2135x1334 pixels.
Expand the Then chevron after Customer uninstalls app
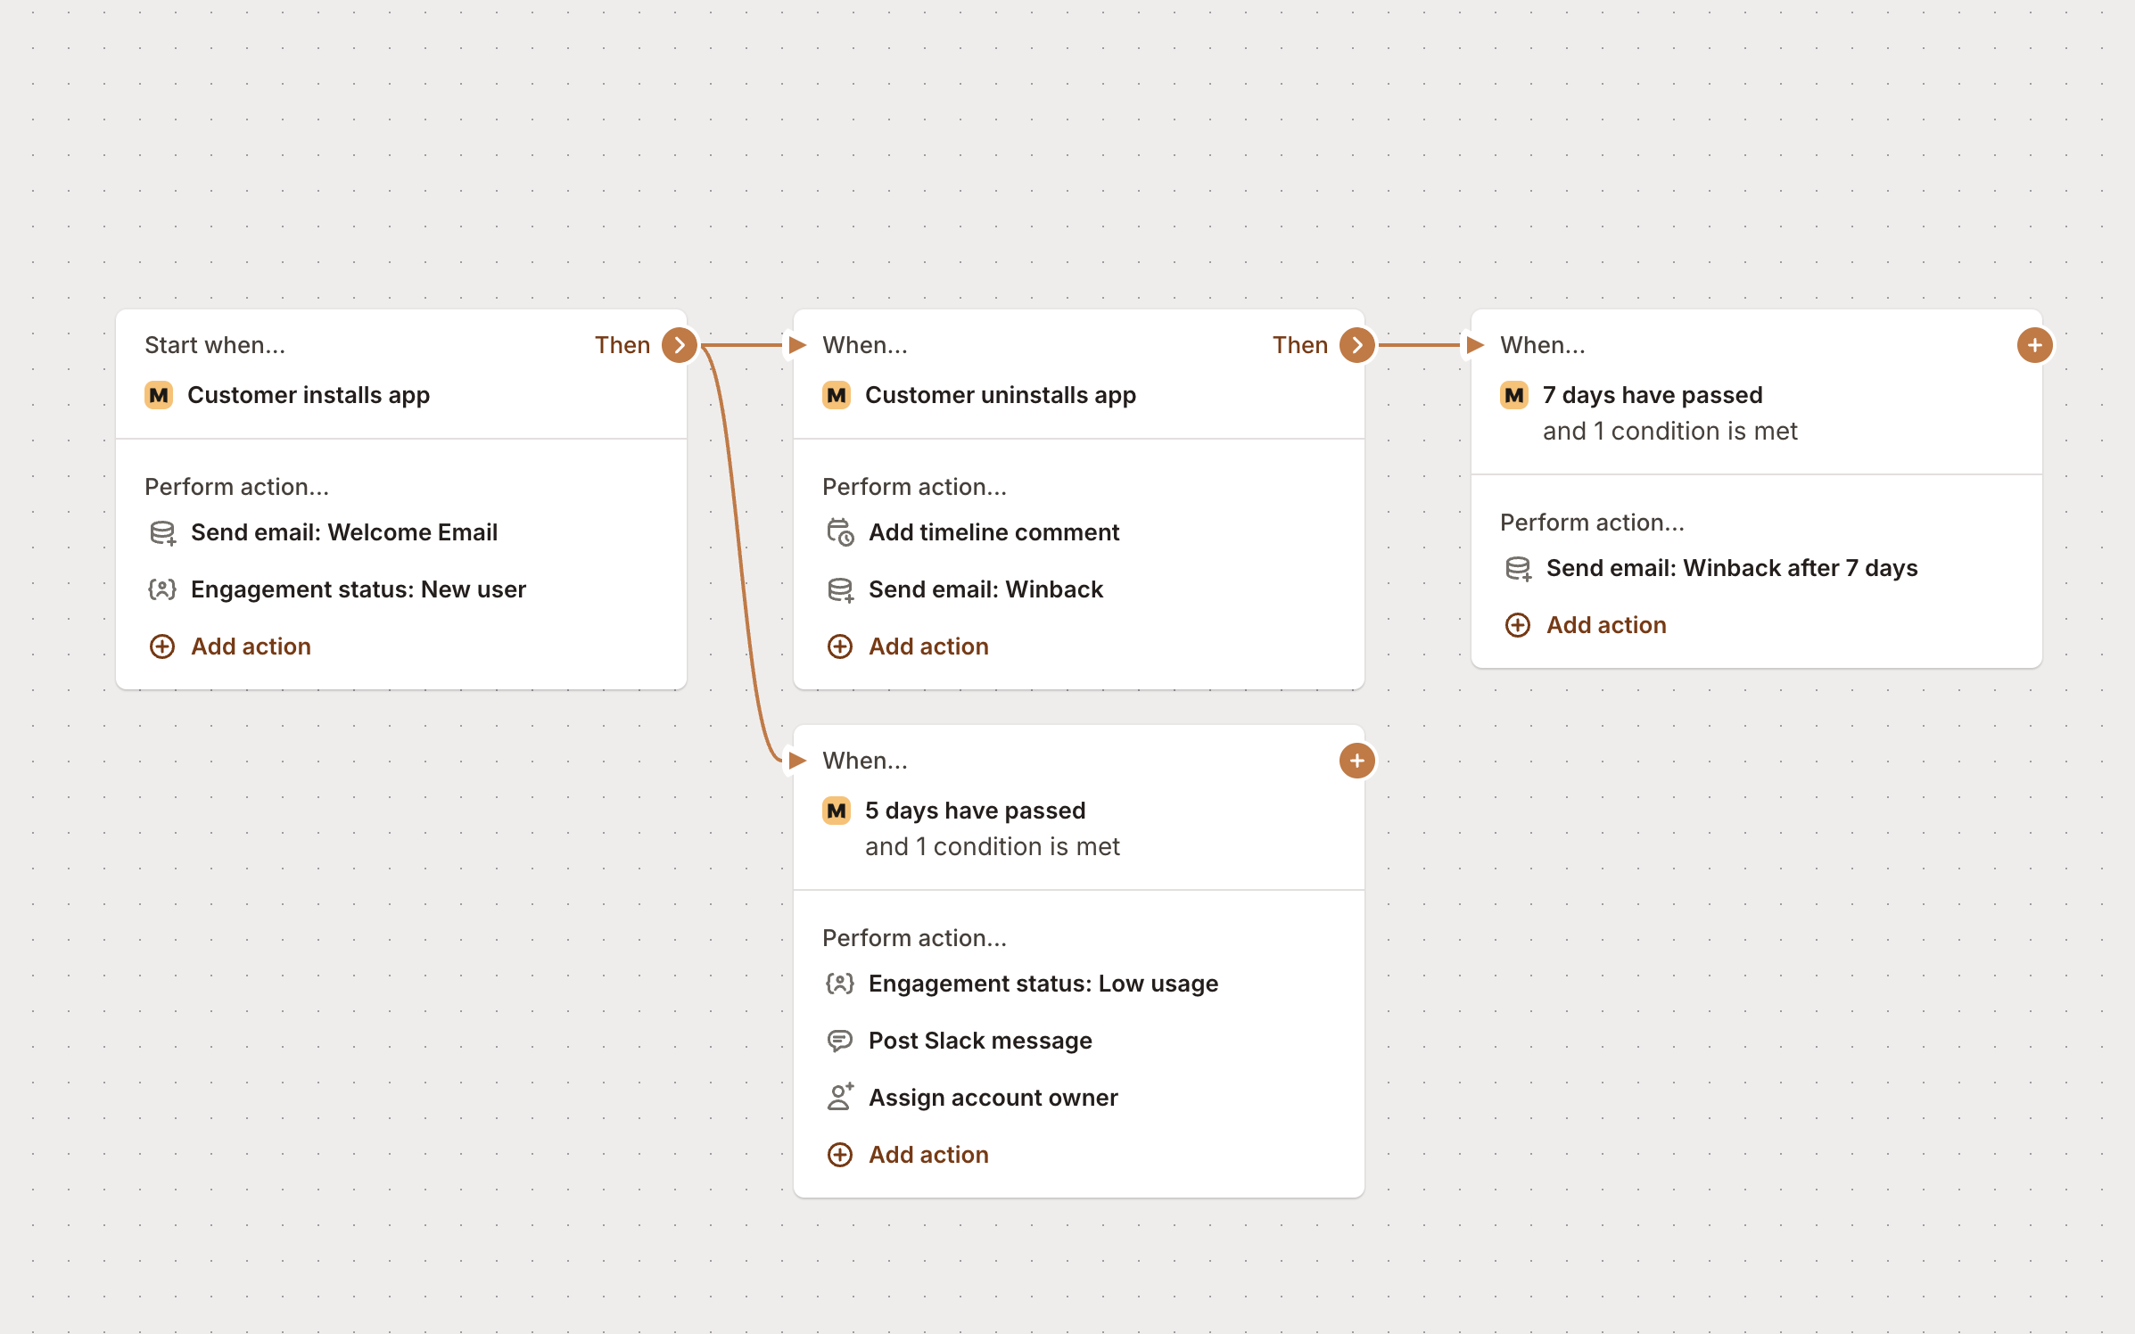pos(1356,345)
